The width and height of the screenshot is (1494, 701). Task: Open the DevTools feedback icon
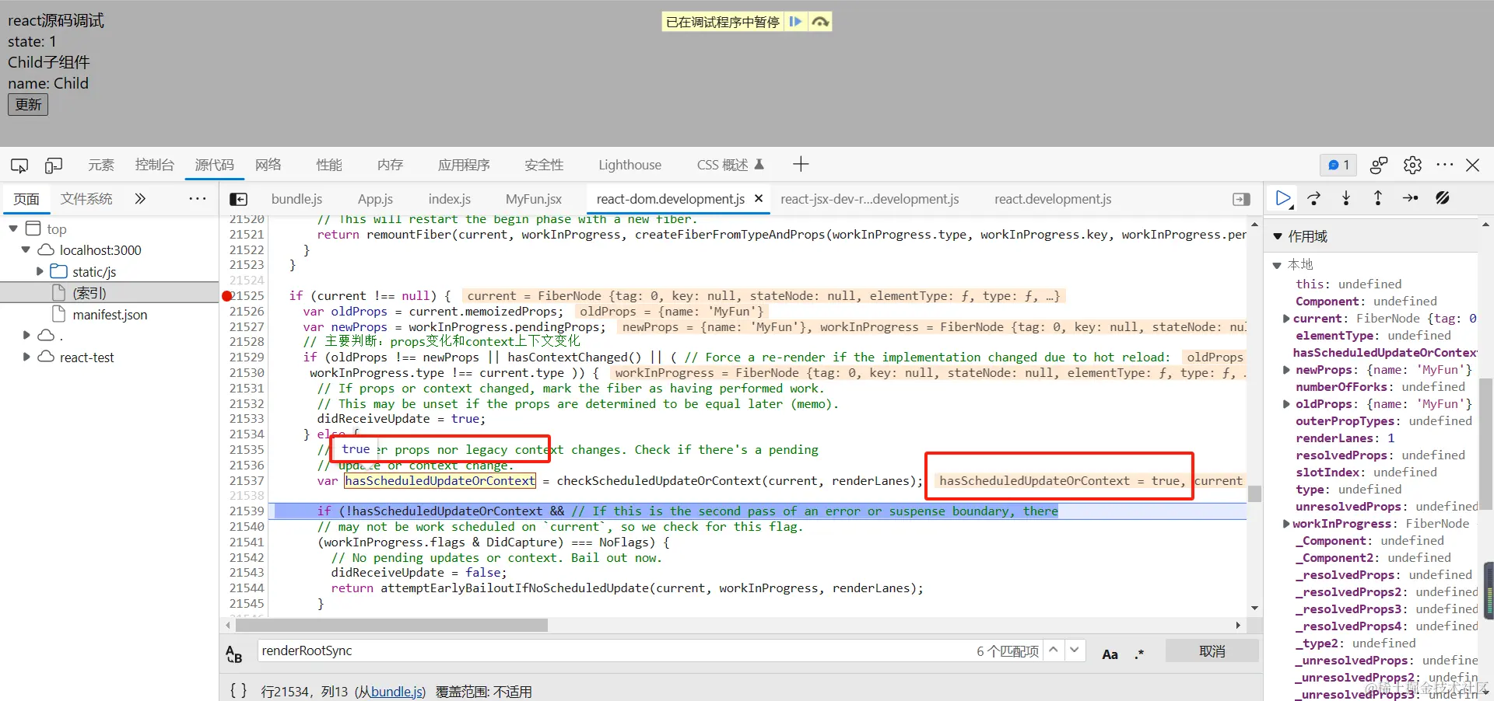tap(1379, 165)
